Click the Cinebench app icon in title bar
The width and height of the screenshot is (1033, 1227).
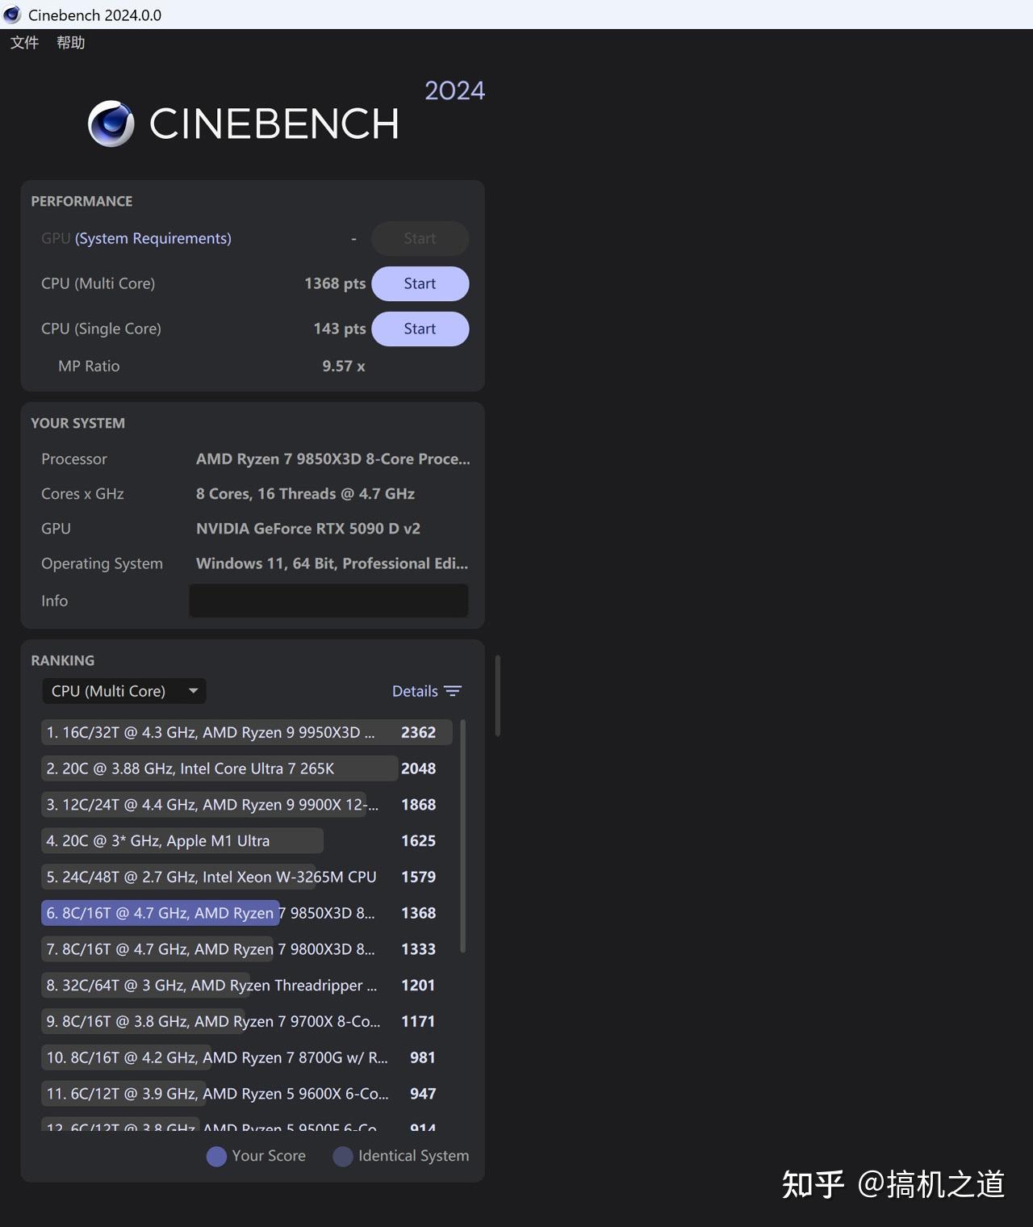pos(12,15)
